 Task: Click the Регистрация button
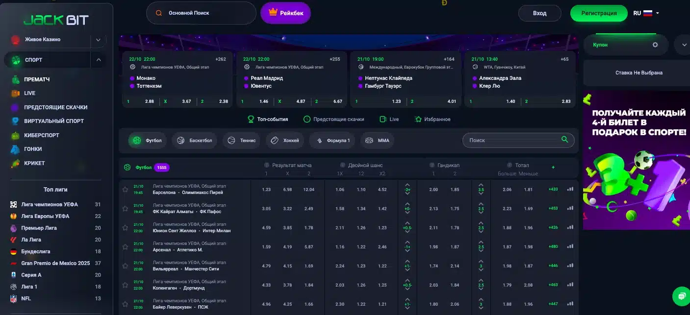(x=598, y=13)
